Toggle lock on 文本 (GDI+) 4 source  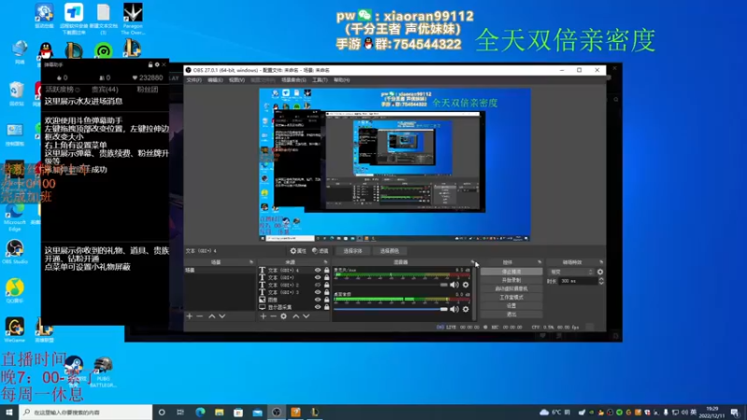pos(327,270)
